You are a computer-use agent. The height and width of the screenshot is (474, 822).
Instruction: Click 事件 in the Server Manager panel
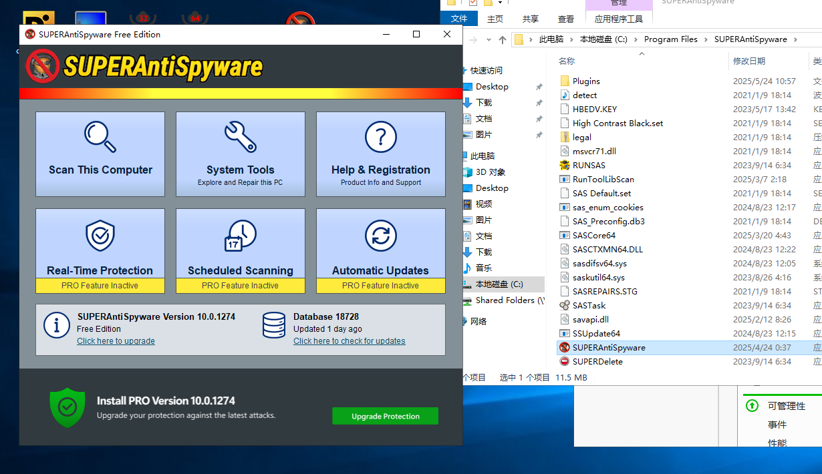pyautogui.click(x=777, y=425)
